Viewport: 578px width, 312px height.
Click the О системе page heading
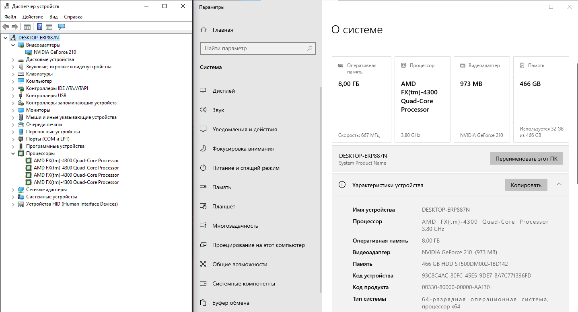click(357, 29)
